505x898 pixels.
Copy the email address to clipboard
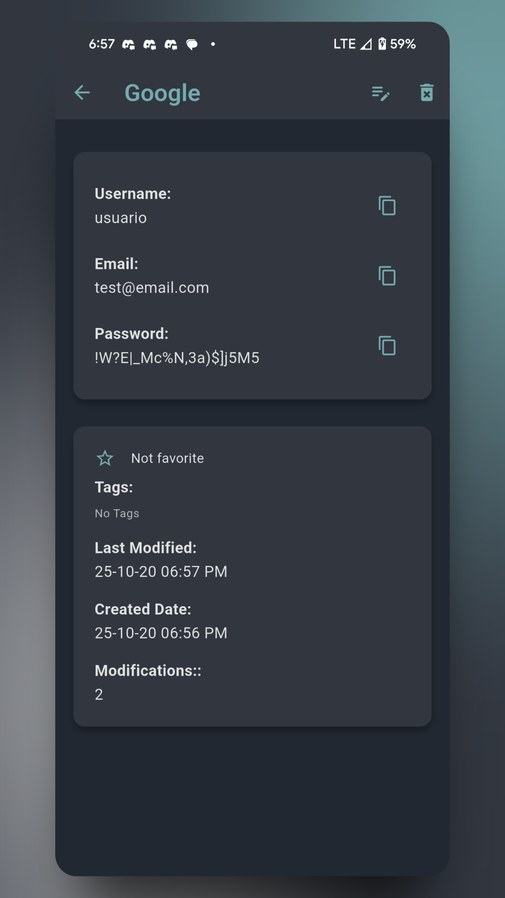point(387,276)
